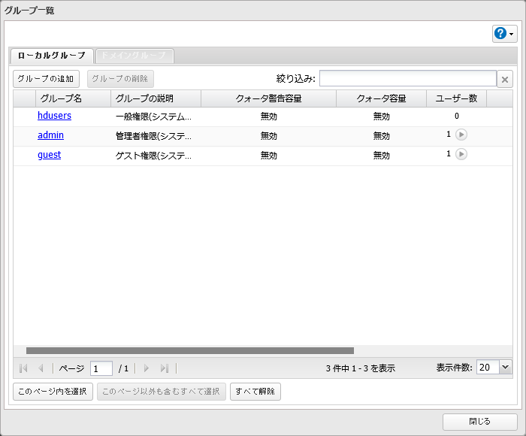526x436 pixels.
Task: Go to last page icon
Action: tap(165, 368)
